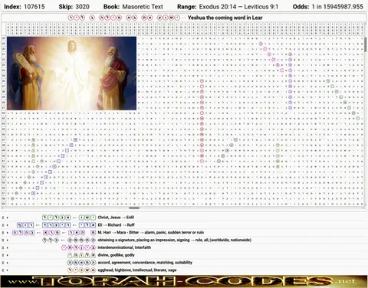The image size is (368, 288).
Task: Select the text 'Eli → Richard → Ruff'
Action: tap(116, 225)
